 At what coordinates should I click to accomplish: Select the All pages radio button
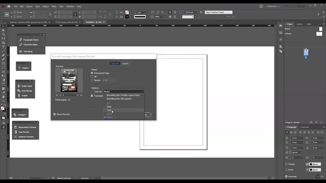pos(92,77)
